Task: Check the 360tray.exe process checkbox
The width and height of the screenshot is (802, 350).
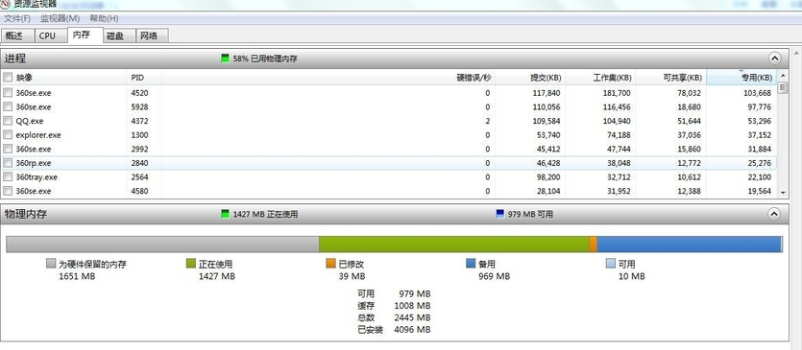Action: (x=8, y=176)
